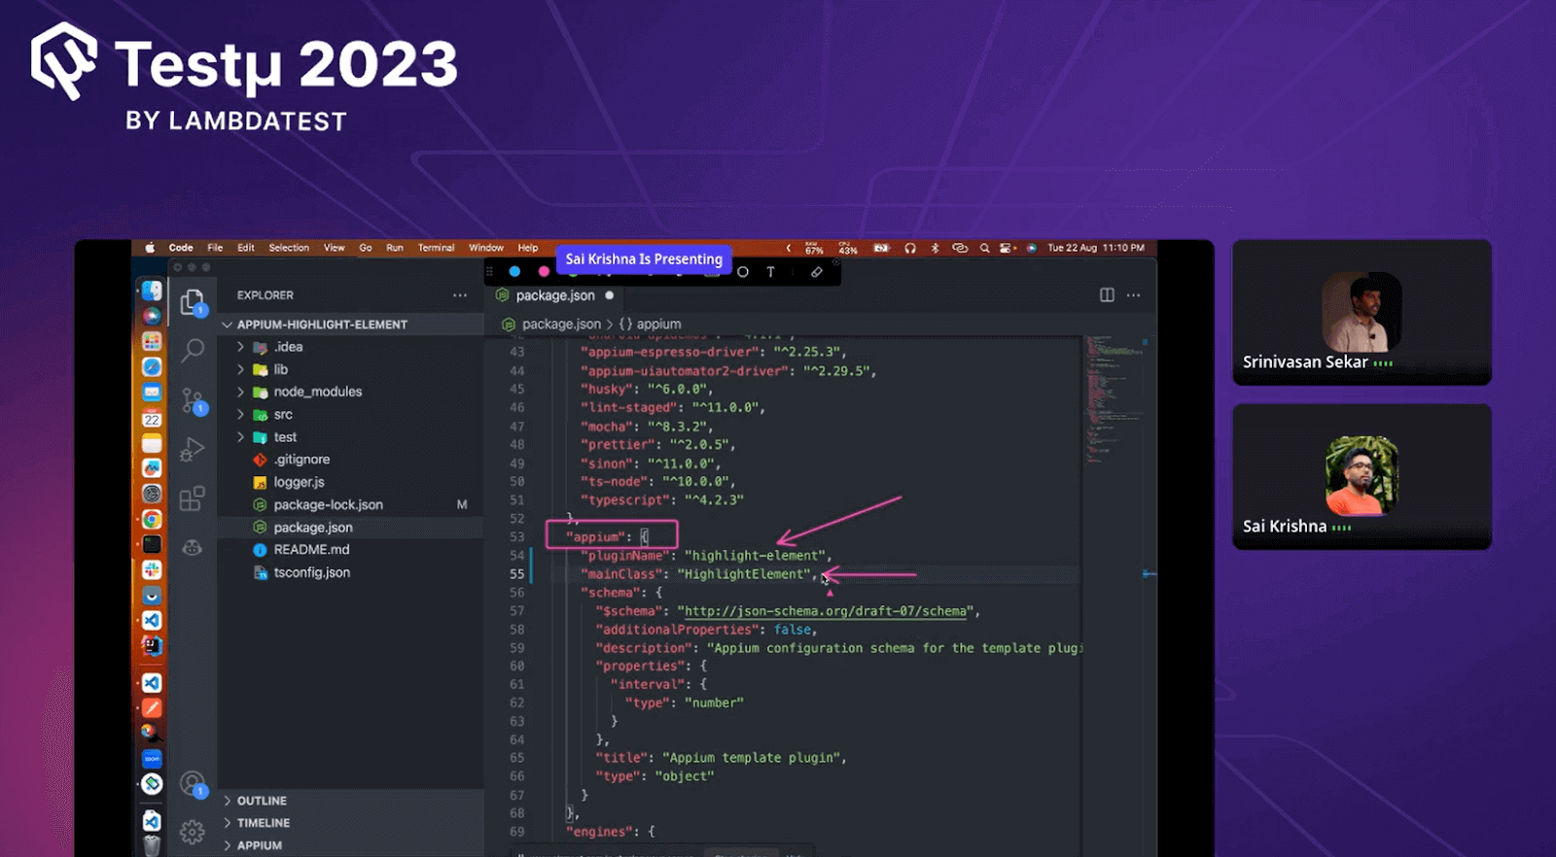This screenshot has width=1556, height=857.
Task: Open Slack in the Dock
Action: tap(152, 569)
